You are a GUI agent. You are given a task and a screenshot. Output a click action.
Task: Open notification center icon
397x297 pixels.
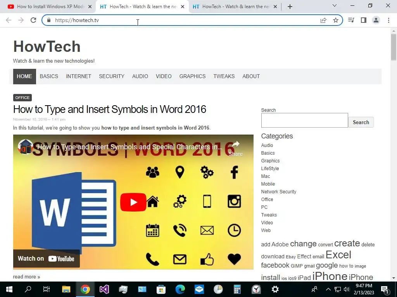click(385, 289)
